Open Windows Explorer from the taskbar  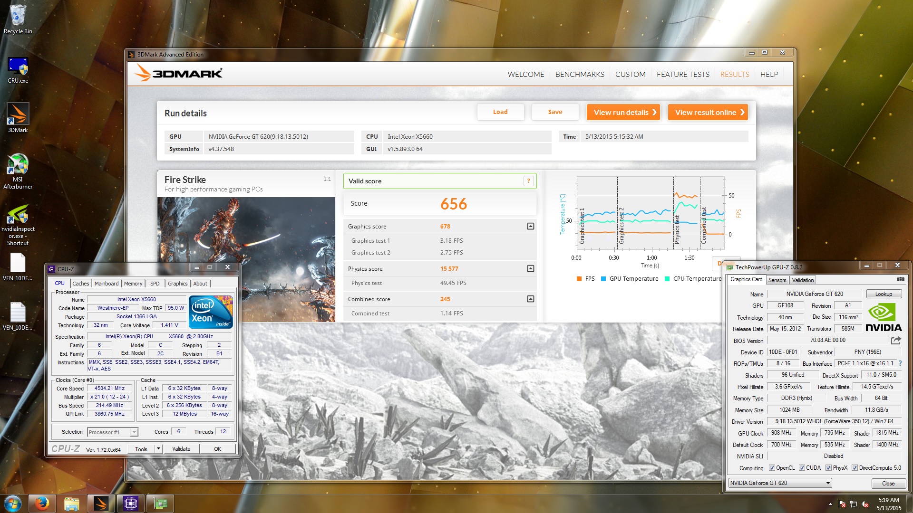tap(71, 503)
